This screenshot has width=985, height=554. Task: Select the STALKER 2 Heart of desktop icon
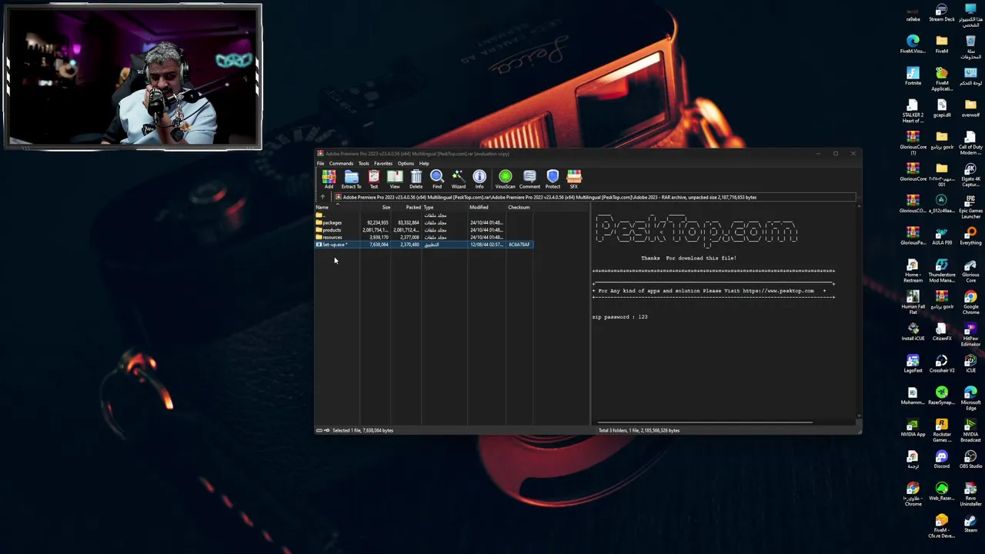click(913, 111)
